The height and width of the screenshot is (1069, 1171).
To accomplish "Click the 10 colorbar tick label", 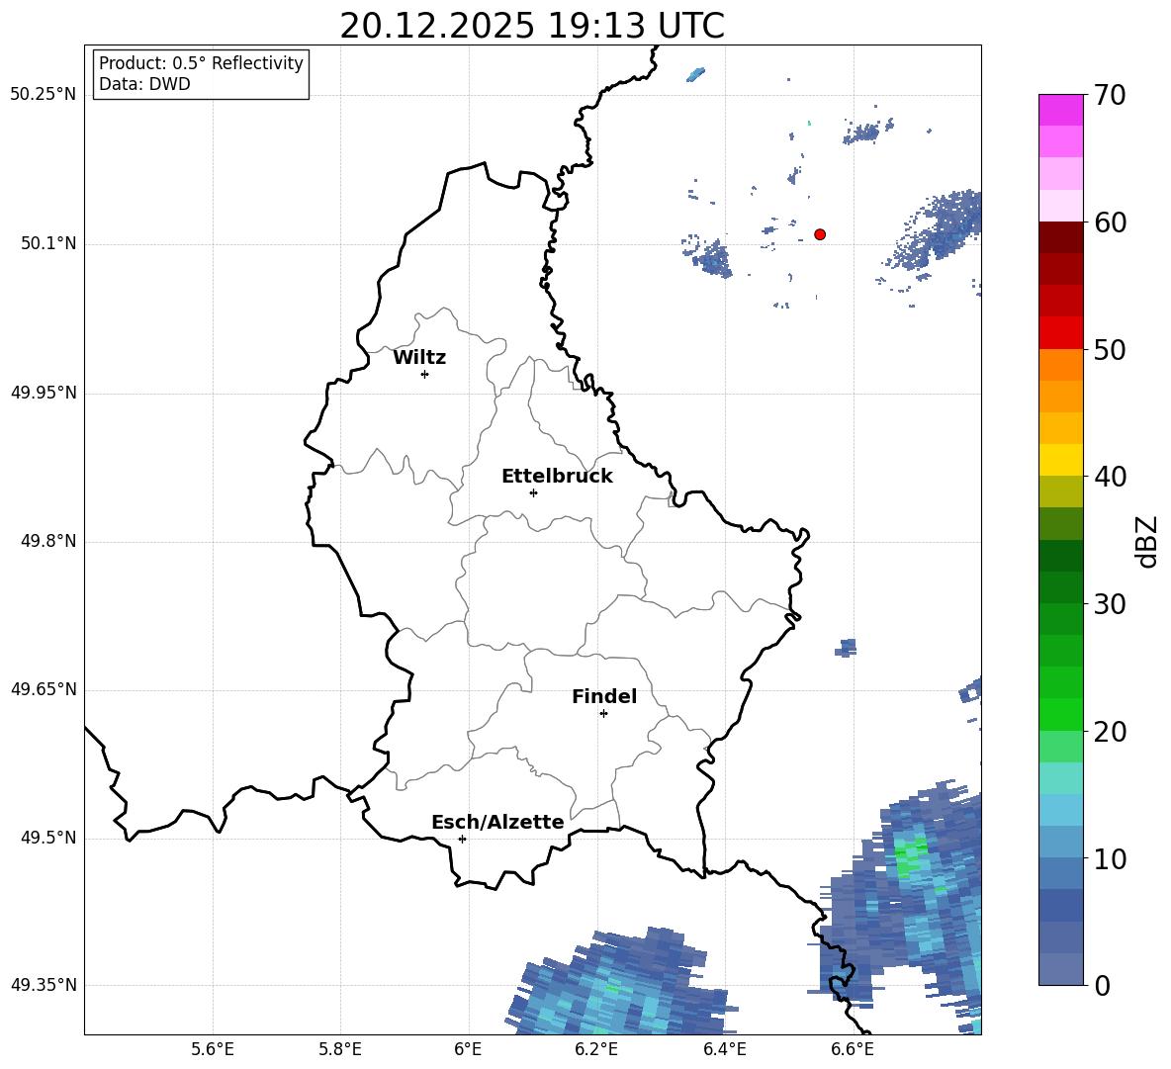I will pos(1111,858).
